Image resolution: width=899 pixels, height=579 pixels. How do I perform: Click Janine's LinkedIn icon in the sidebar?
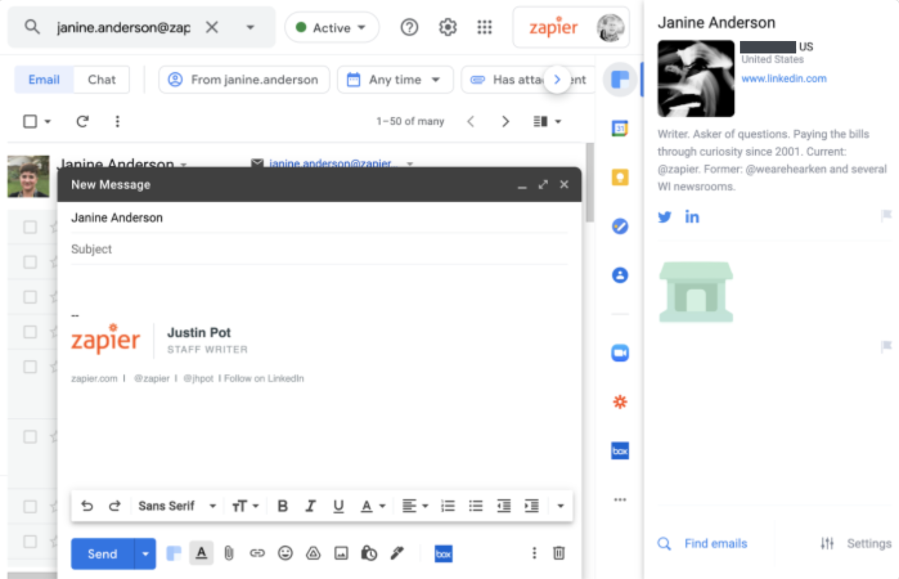[692, 217]
